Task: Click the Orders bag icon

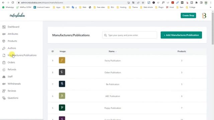Action: (4, 62)
